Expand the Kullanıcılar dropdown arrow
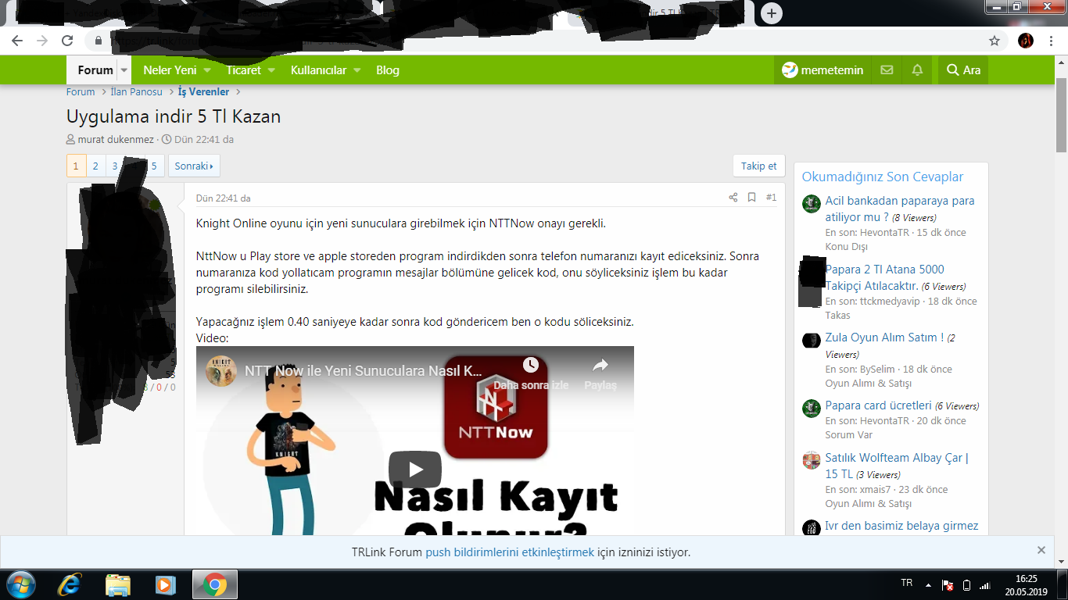This screenshot has height=600, width=1068. click(x=357, y=70)
